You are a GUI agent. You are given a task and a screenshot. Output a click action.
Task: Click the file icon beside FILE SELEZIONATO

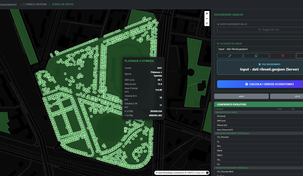[x=260, y=65]
